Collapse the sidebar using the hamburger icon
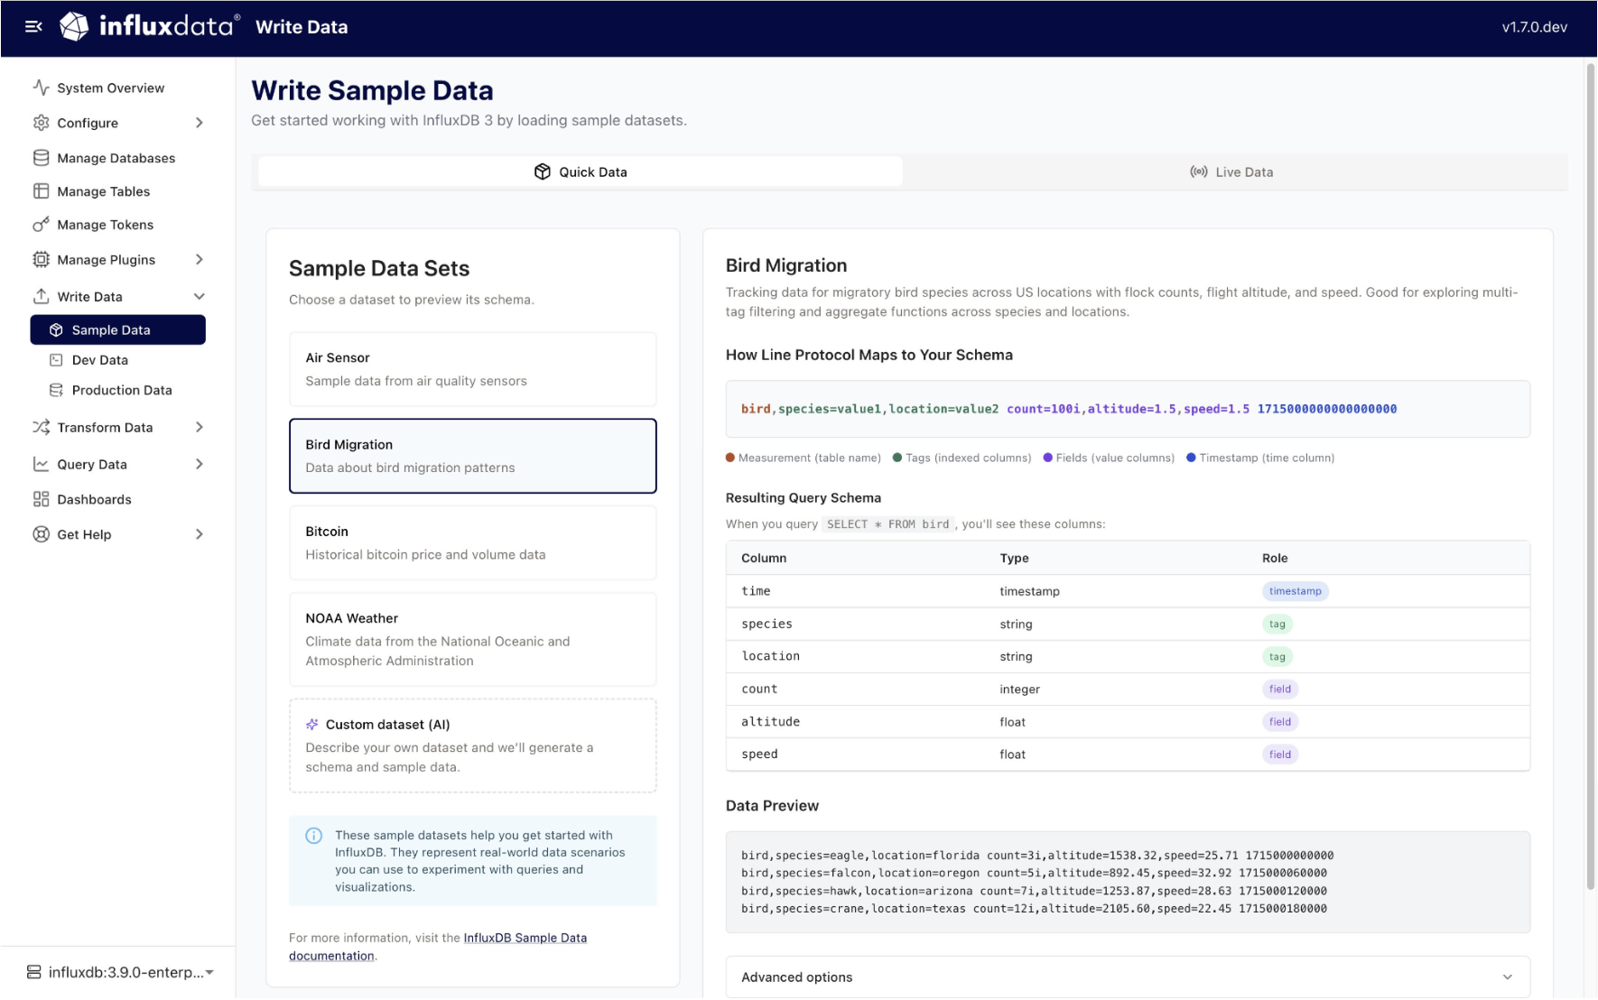Screen dimensions: 1598x1000 (34, 27)
